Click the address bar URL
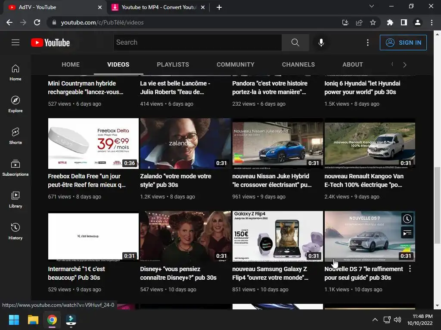Viewport: 441px width, 330px height. pyautogui.click(x=102, y=22)
